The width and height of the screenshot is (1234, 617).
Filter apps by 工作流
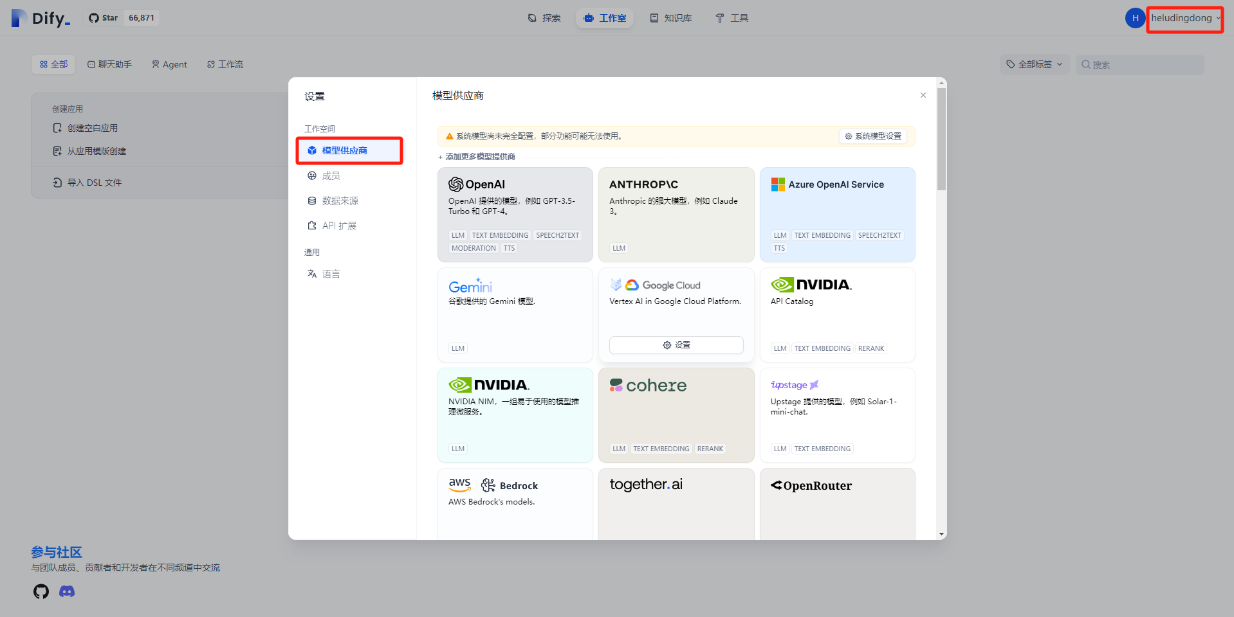point(225,64)
